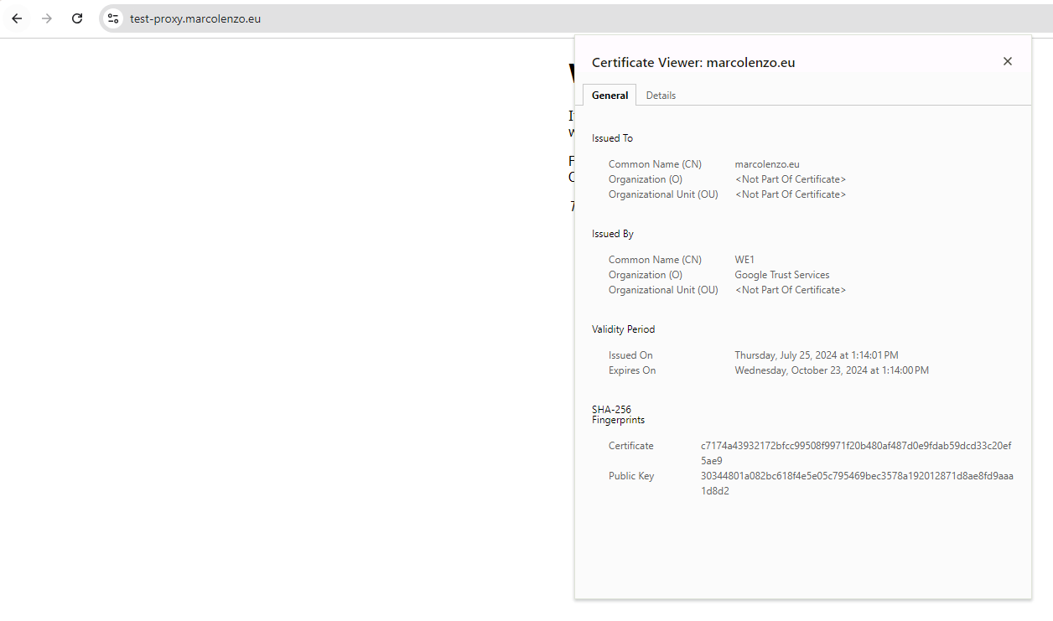Click the Validity Period heading
The width and height of the screenshot is (1053, 621).
coord(623,329)
